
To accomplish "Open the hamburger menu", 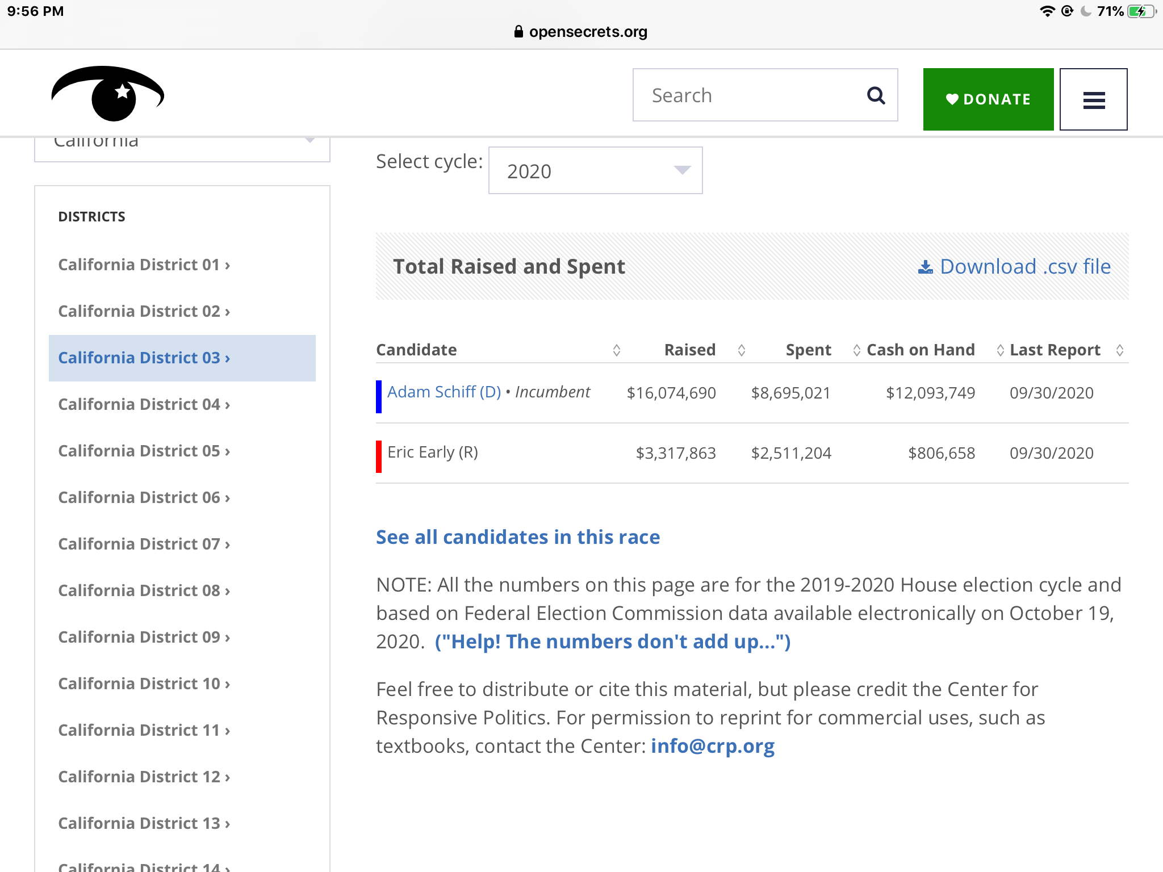I will (x=1093, y=99).
